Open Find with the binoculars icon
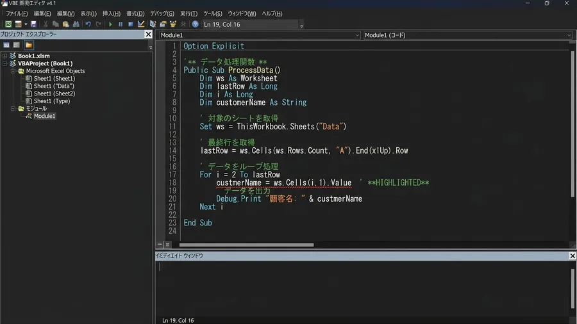577x324 pixels. click(x=76, y=24)
